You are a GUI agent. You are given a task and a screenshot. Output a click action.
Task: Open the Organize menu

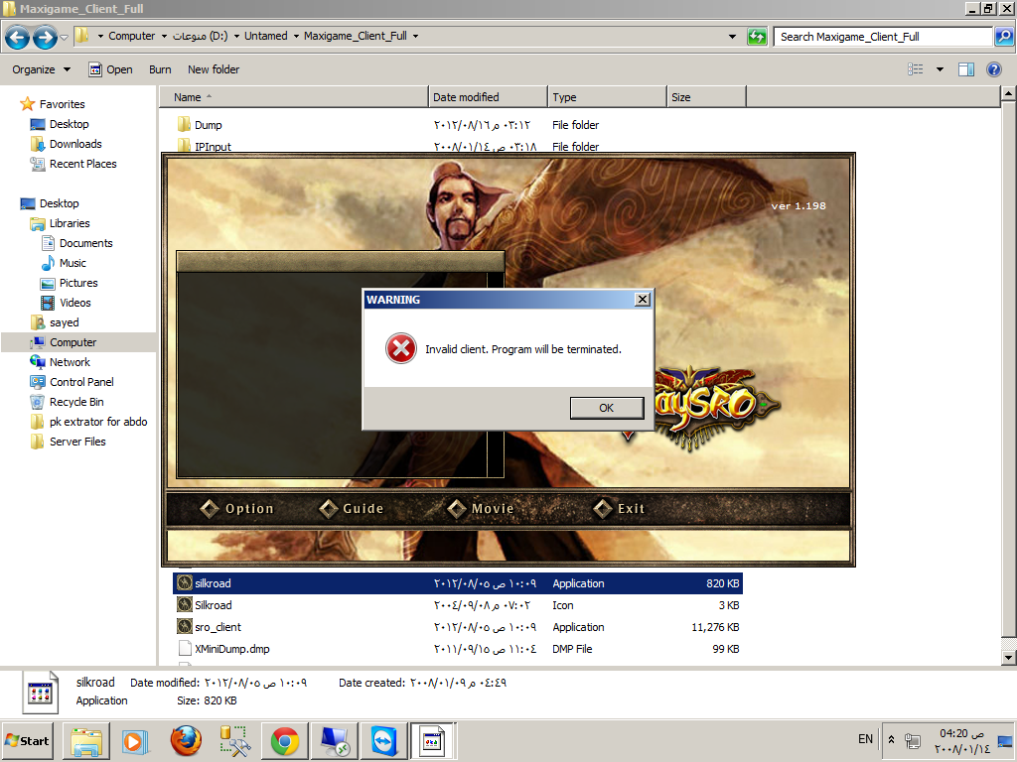point(41,69)
